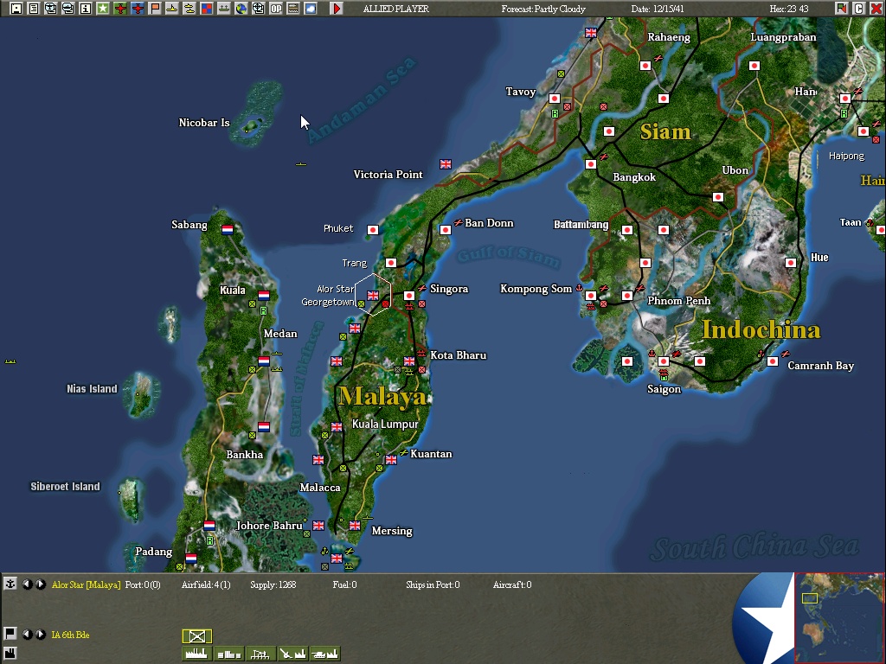Select the British flag at Kuantan
The height and width of the screenshot is (664, 886).
pos(391,460)
